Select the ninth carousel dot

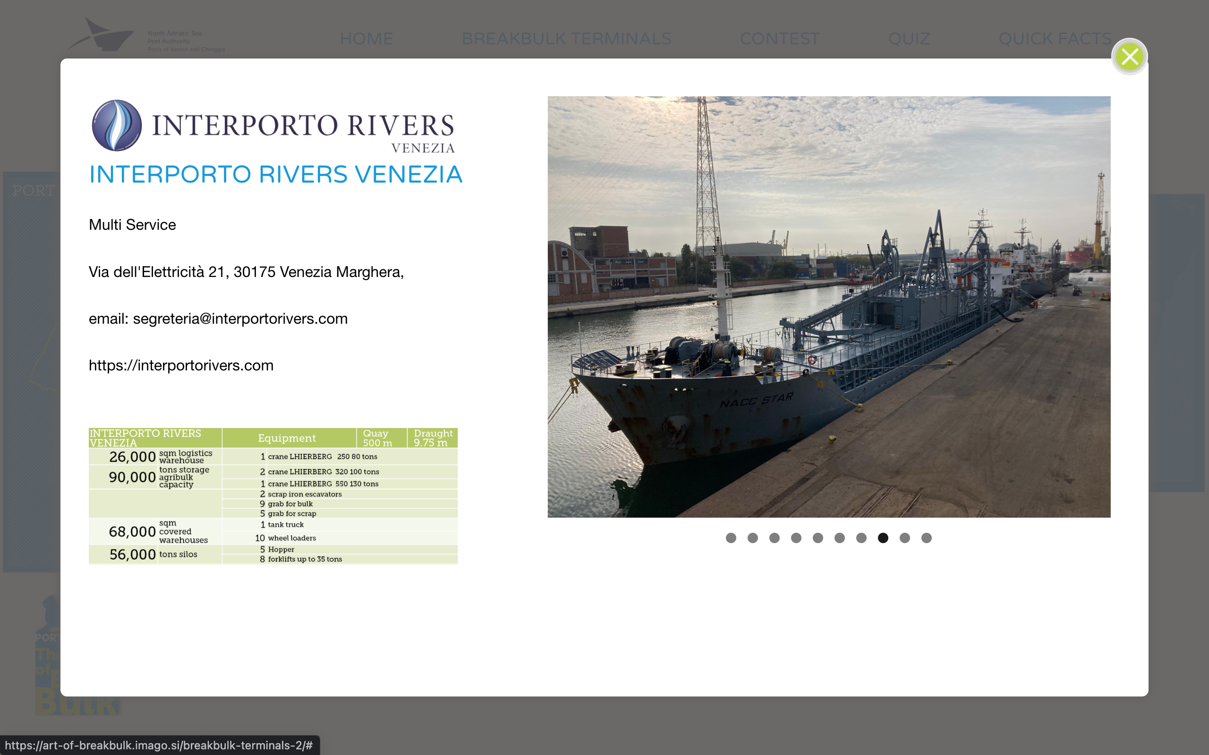click(x=905, y=538)
